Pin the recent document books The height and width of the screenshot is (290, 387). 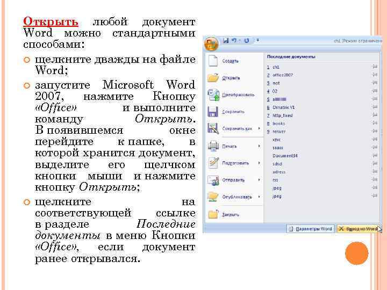point(375,123)
